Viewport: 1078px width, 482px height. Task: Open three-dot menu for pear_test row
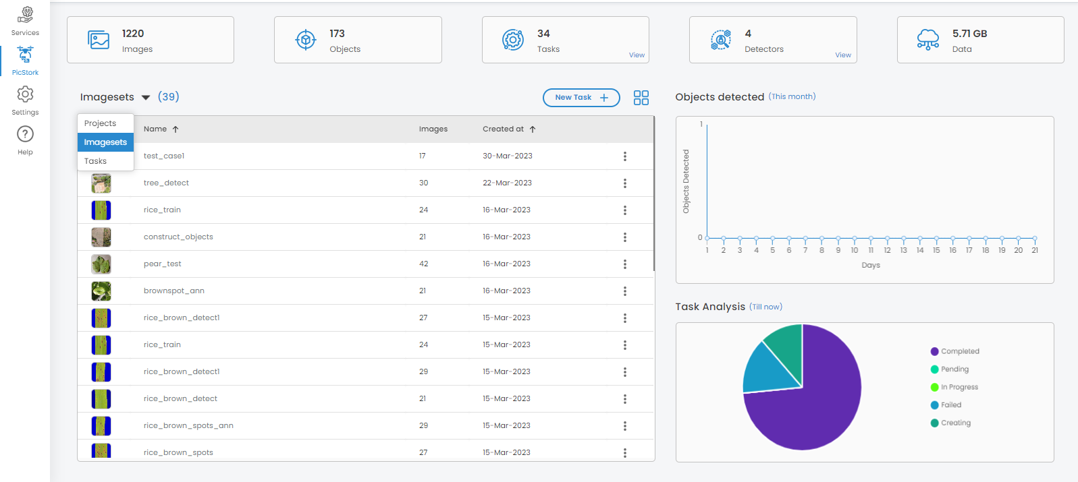624,264
